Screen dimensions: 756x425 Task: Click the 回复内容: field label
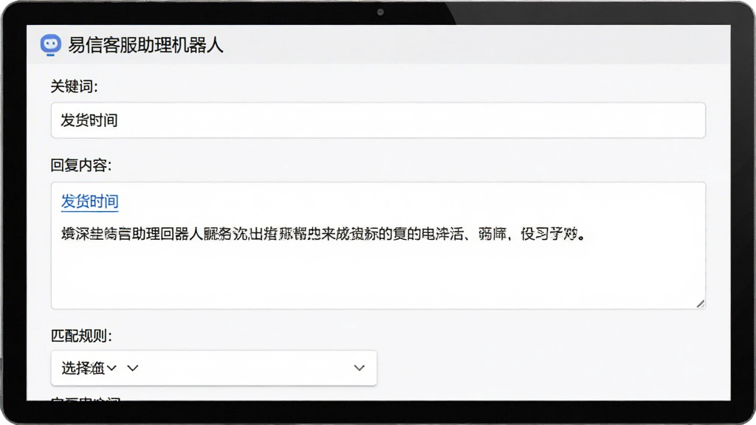[x=81, y=165]
